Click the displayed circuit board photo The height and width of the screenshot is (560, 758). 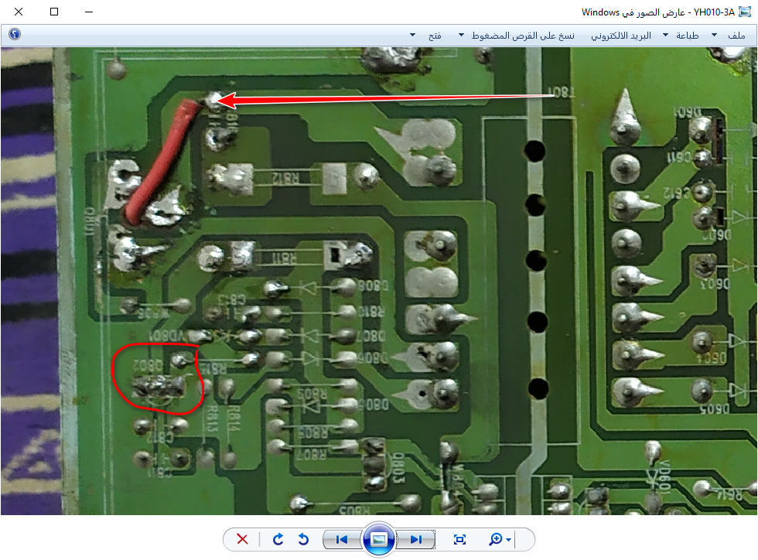[378, 281]
